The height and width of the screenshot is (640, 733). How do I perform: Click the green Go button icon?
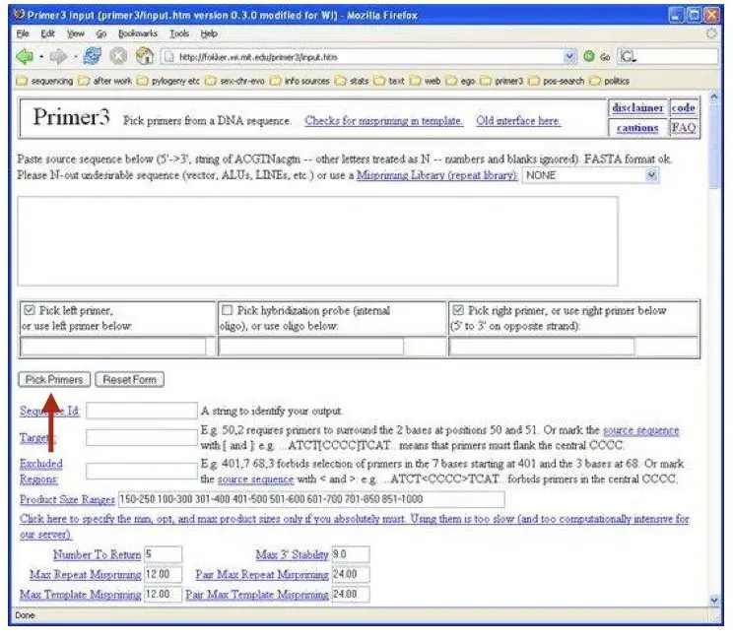click(x=588, y=56)
